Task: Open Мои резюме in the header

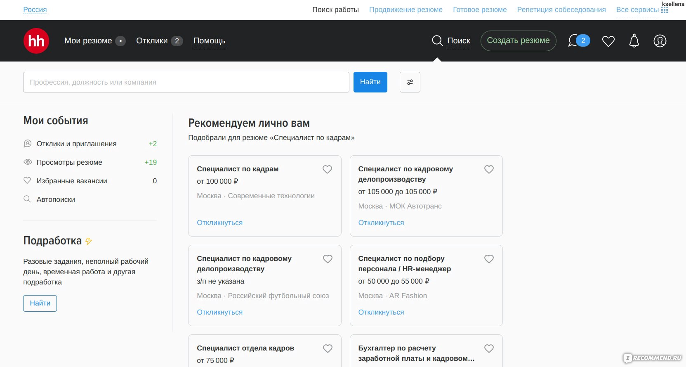Action: pyautogui.click(x=88, y=41)
